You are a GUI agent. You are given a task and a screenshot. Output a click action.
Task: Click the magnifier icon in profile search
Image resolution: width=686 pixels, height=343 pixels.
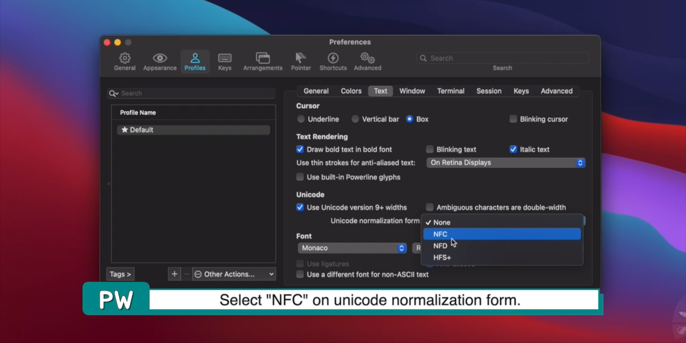coord(113,93)
